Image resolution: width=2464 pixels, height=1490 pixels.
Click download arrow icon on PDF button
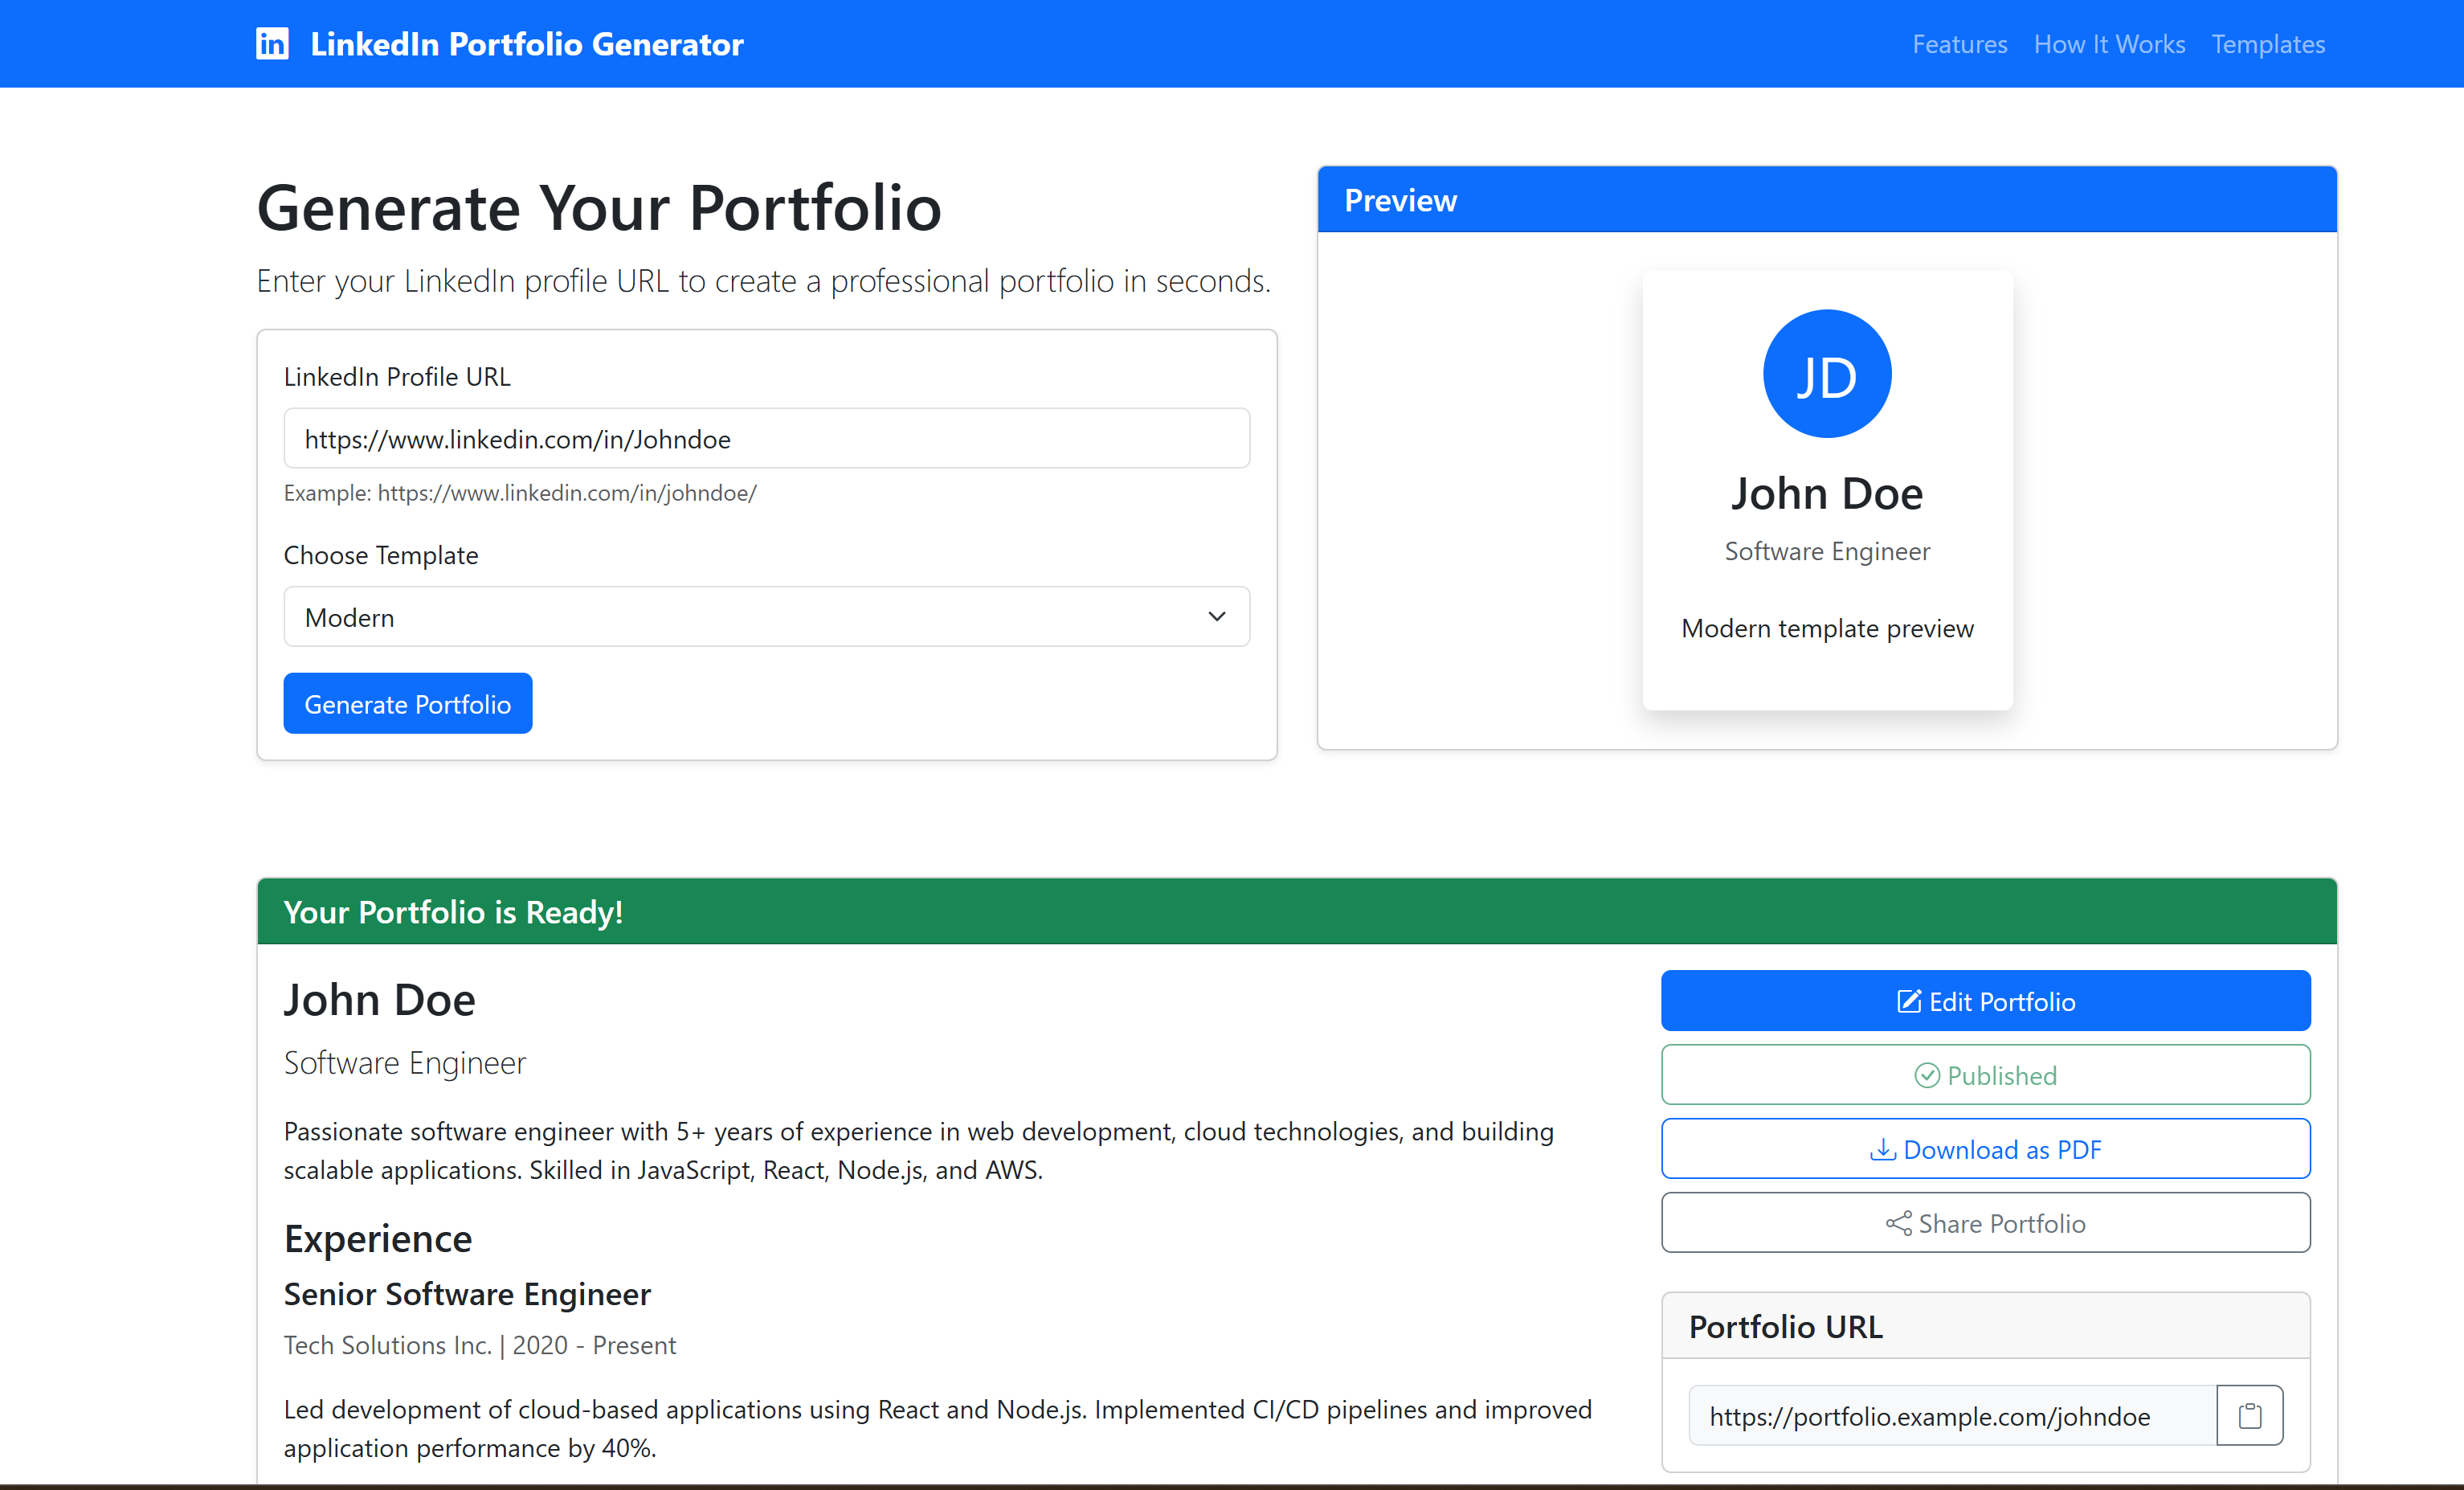click(1882, 1150)
